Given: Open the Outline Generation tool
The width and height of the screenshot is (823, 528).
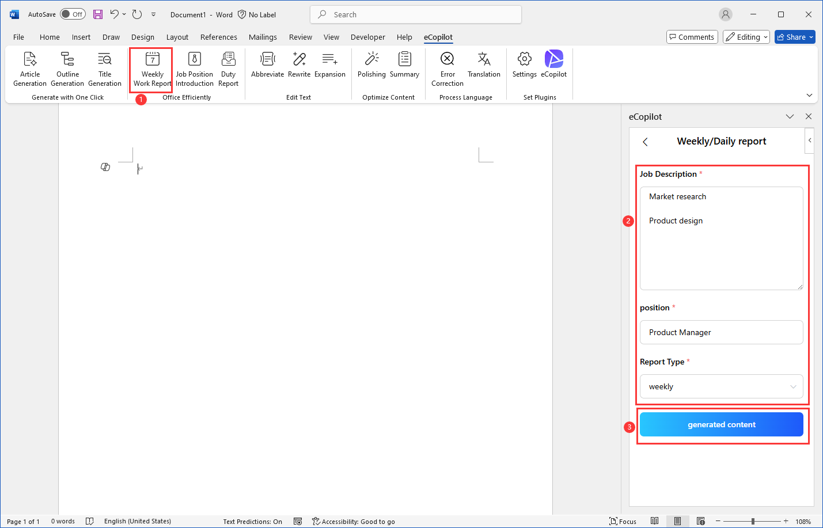Looking at the screenshot, I should pyautogui.click(x=67, y=68).
